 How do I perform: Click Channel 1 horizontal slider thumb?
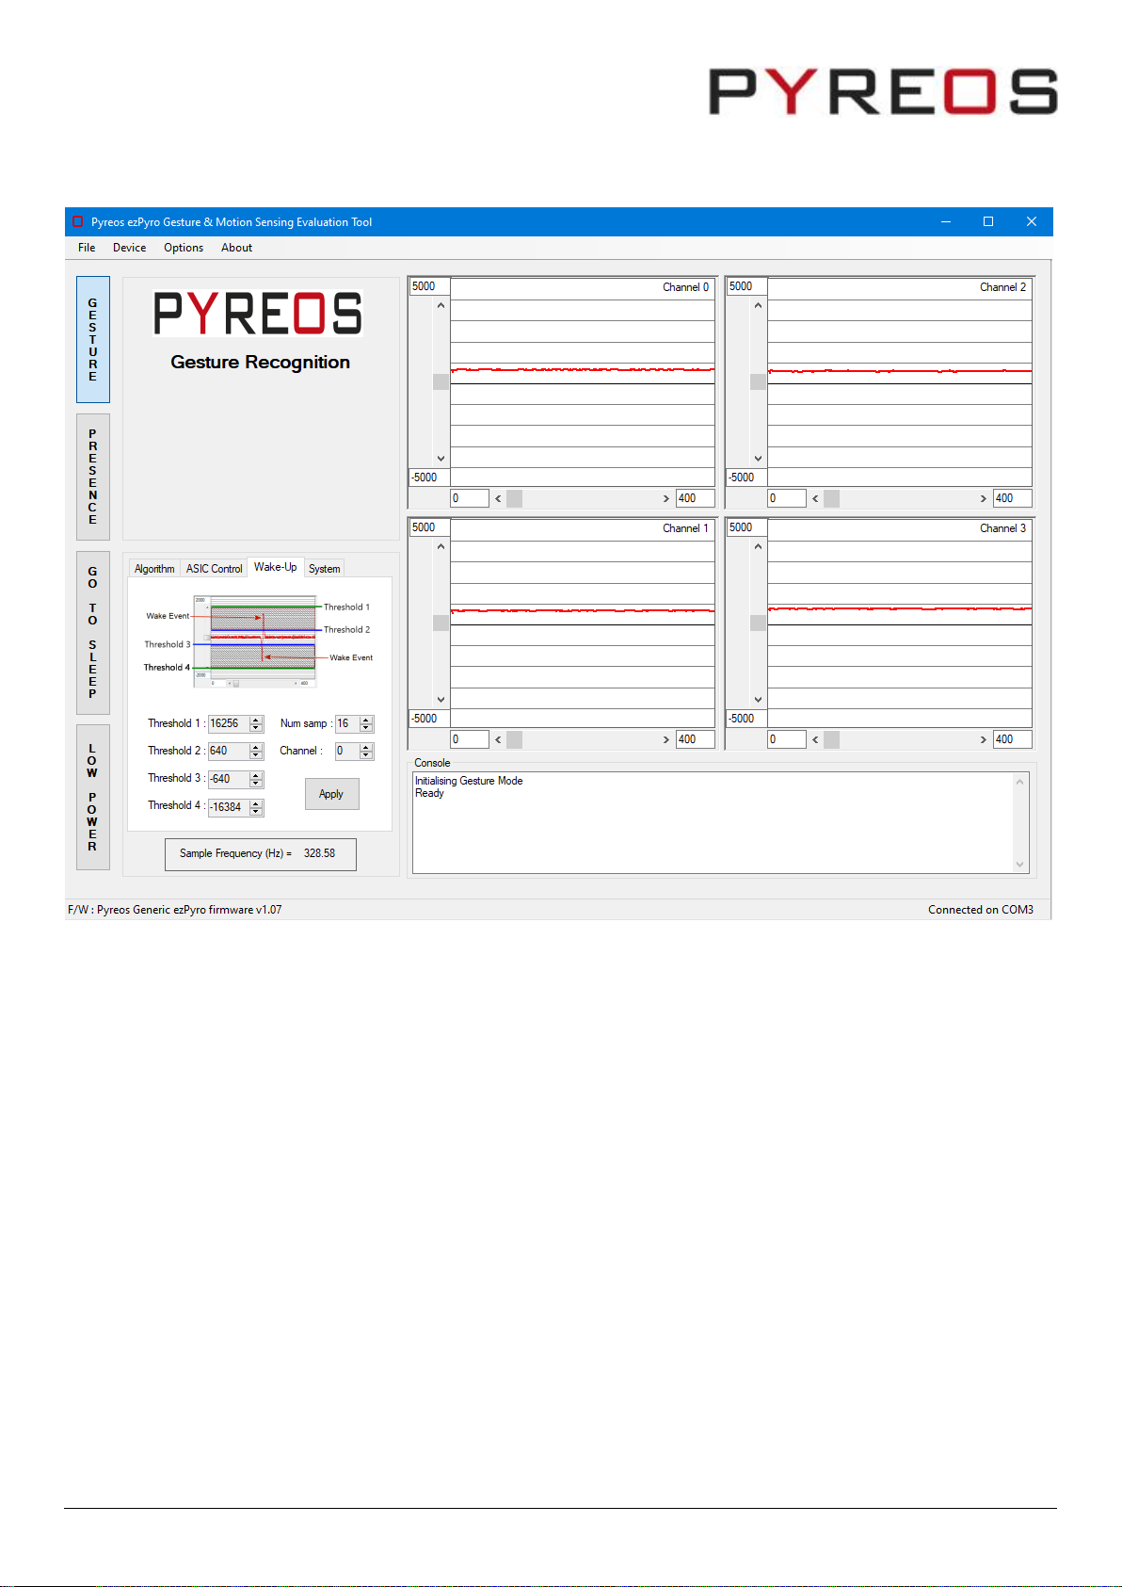[x=514, y=740]
